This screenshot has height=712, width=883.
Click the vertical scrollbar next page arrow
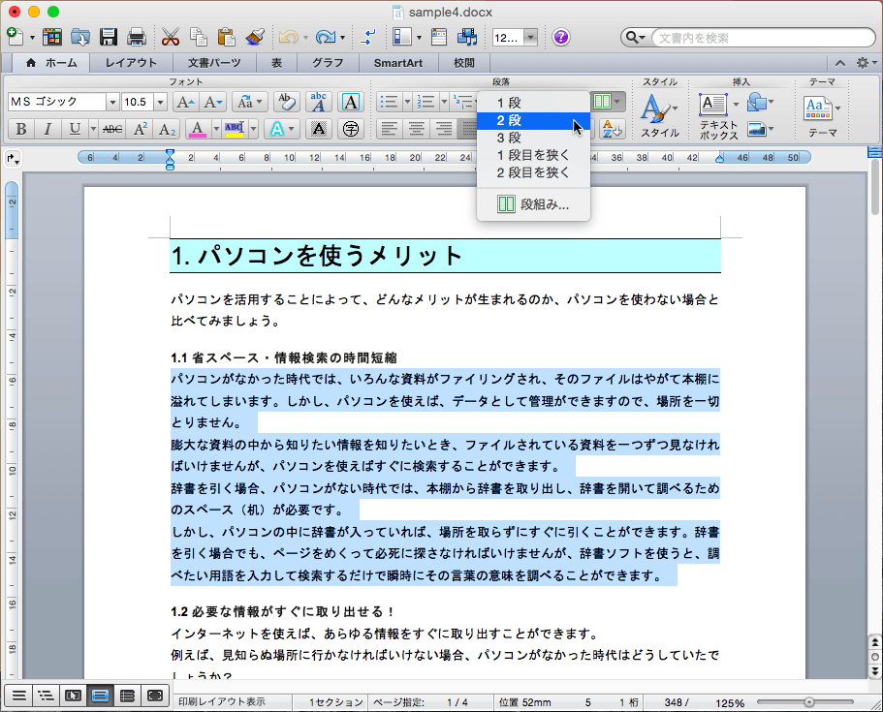pos(874,672)
